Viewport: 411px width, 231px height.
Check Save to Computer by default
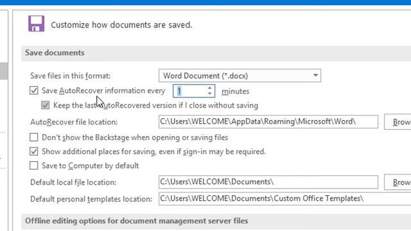point(34,166)
